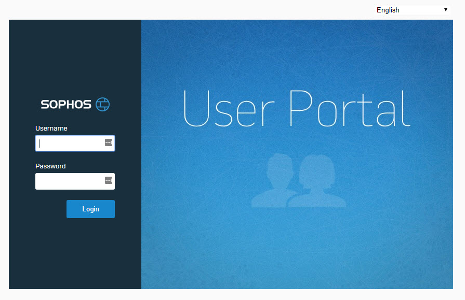Click the Sophos globe logo icon
The width and height of the screenshot is (465, 300).
tap(102, 104)
